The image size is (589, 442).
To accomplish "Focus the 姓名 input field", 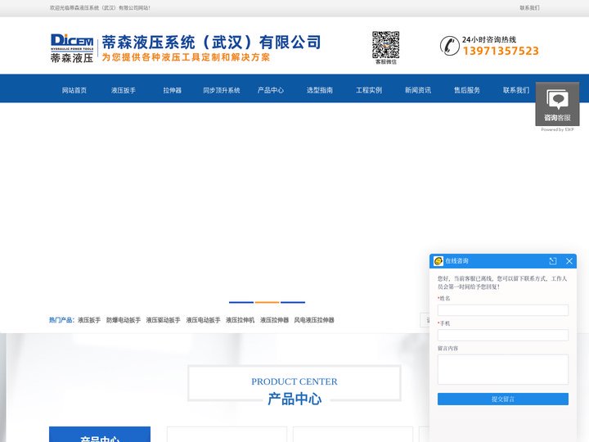I will [x=502, y=310].
